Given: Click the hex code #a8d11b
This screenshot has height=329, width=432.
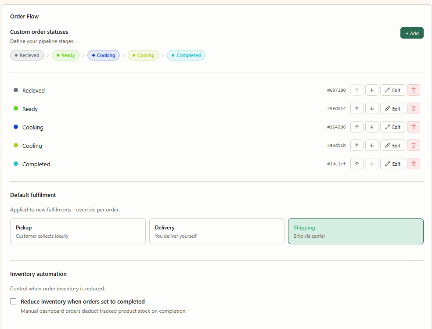Looking at the screenshot, I should 336,146.
